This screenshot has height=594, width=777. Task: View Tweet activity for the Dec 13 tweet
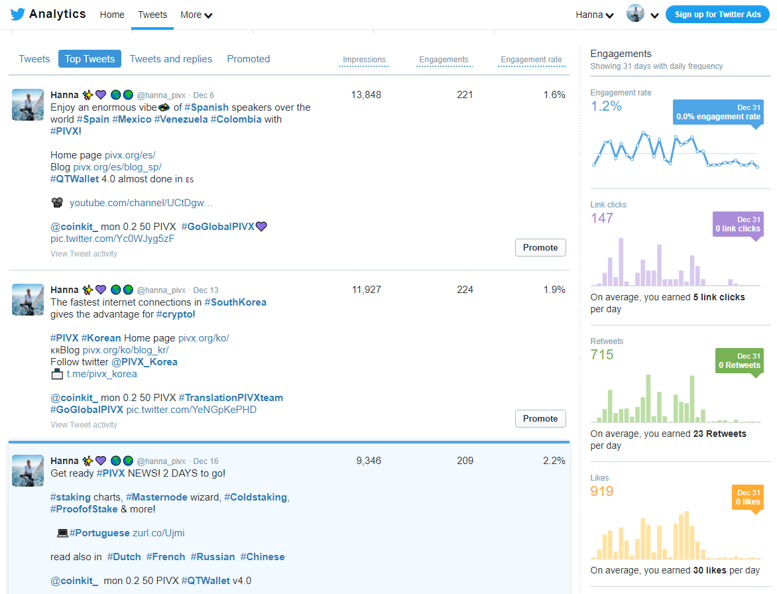pos(84,424)
